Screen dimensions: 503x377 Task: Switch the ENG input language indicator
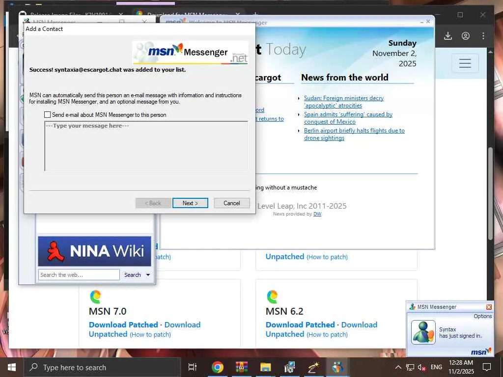[x=436, y=367]
